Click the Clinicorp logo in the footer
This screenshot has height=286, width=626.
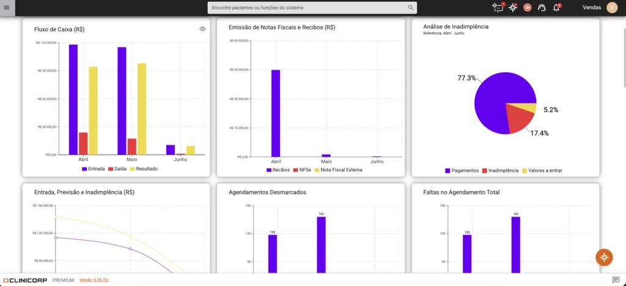coord(24,280)
